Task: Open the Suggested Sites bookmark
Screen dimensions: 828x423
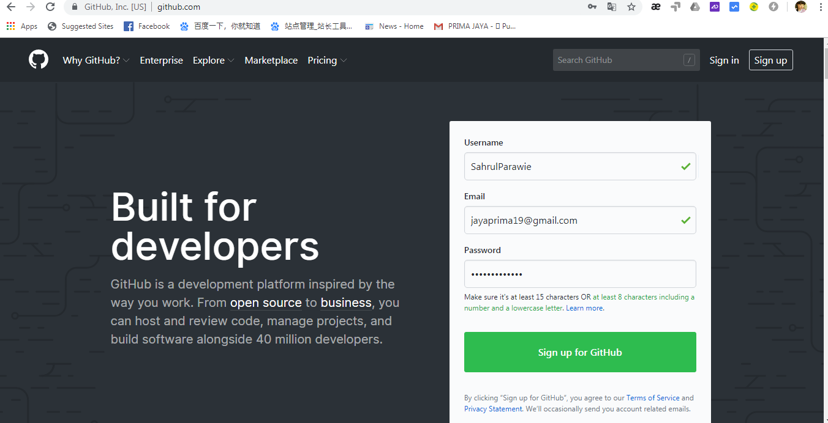Action: point(80,26)
